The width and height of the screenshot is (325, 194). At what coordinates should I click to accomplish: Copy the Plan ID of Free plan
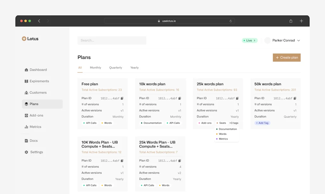[x=122, y=98]
